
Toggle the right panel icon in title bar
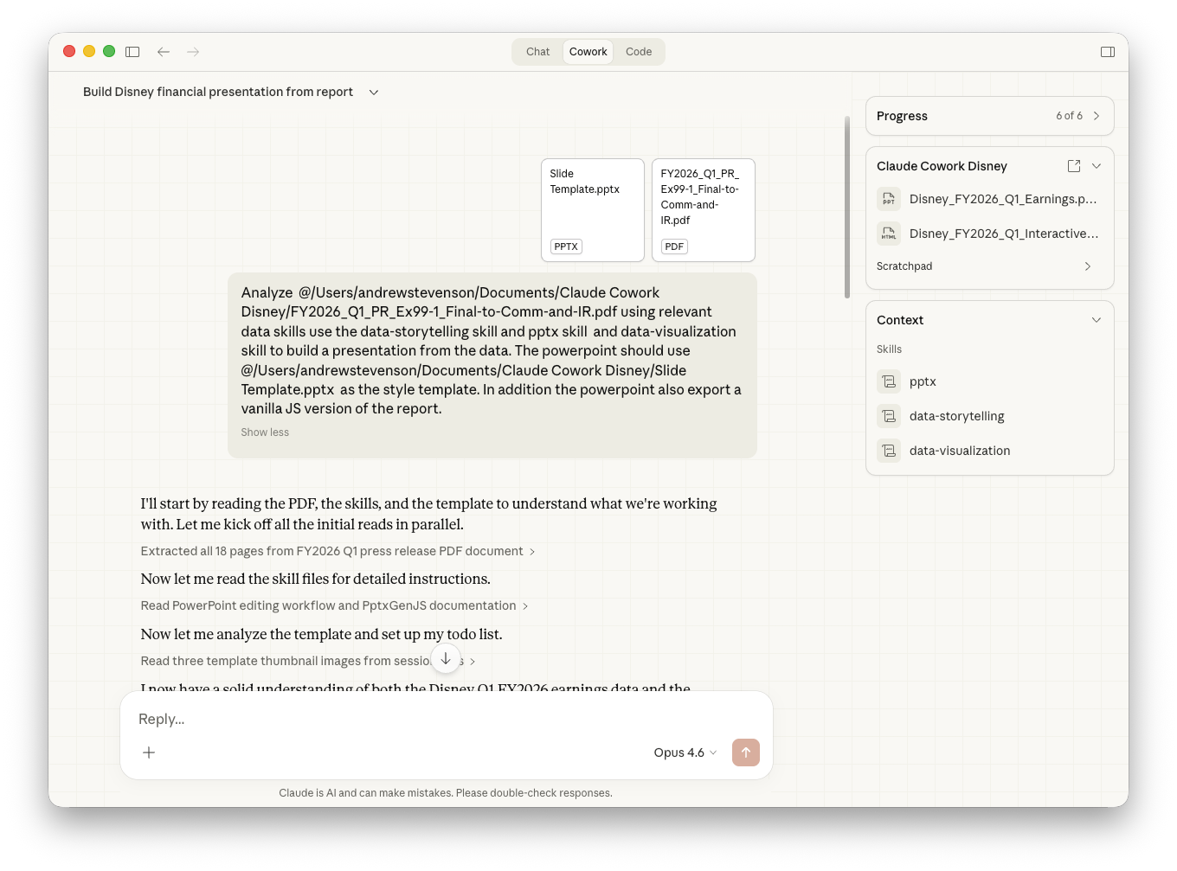pos(1107,52)
